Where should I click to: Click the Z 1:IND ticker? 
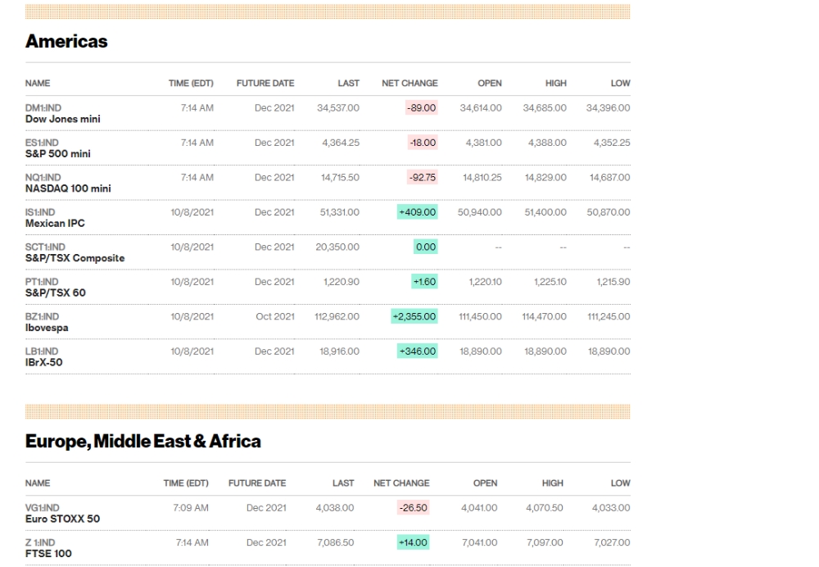click(40, 542)
